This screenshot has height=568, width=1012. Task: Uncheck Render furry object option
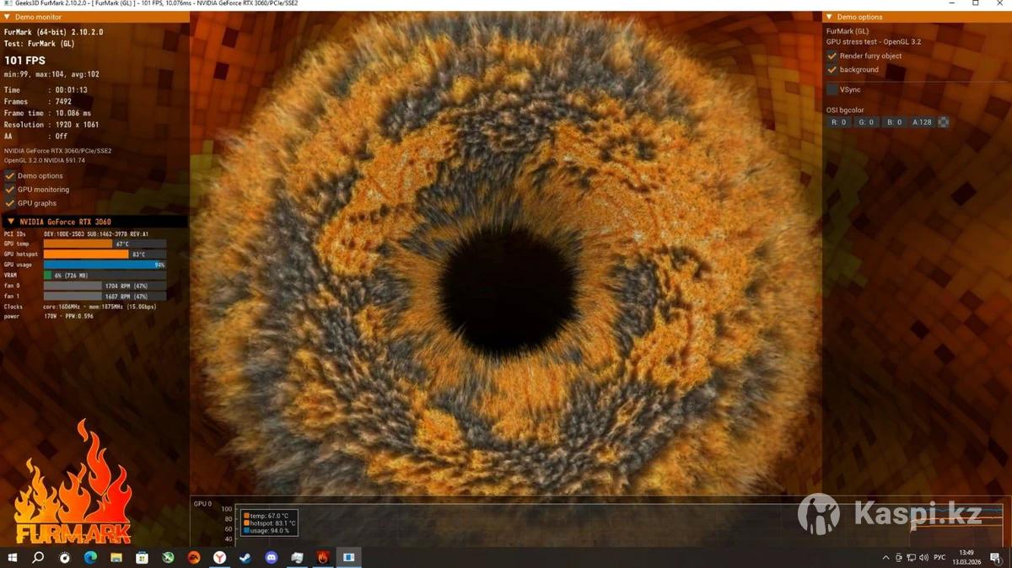(x=832, y=56)
